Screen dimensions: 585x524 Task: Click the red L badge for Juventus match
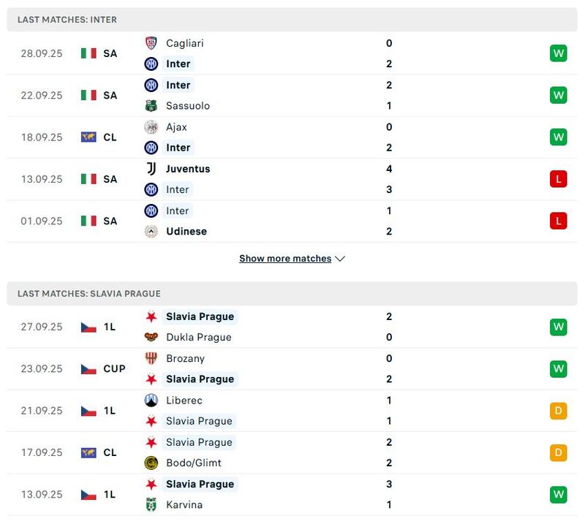(559, 179)
